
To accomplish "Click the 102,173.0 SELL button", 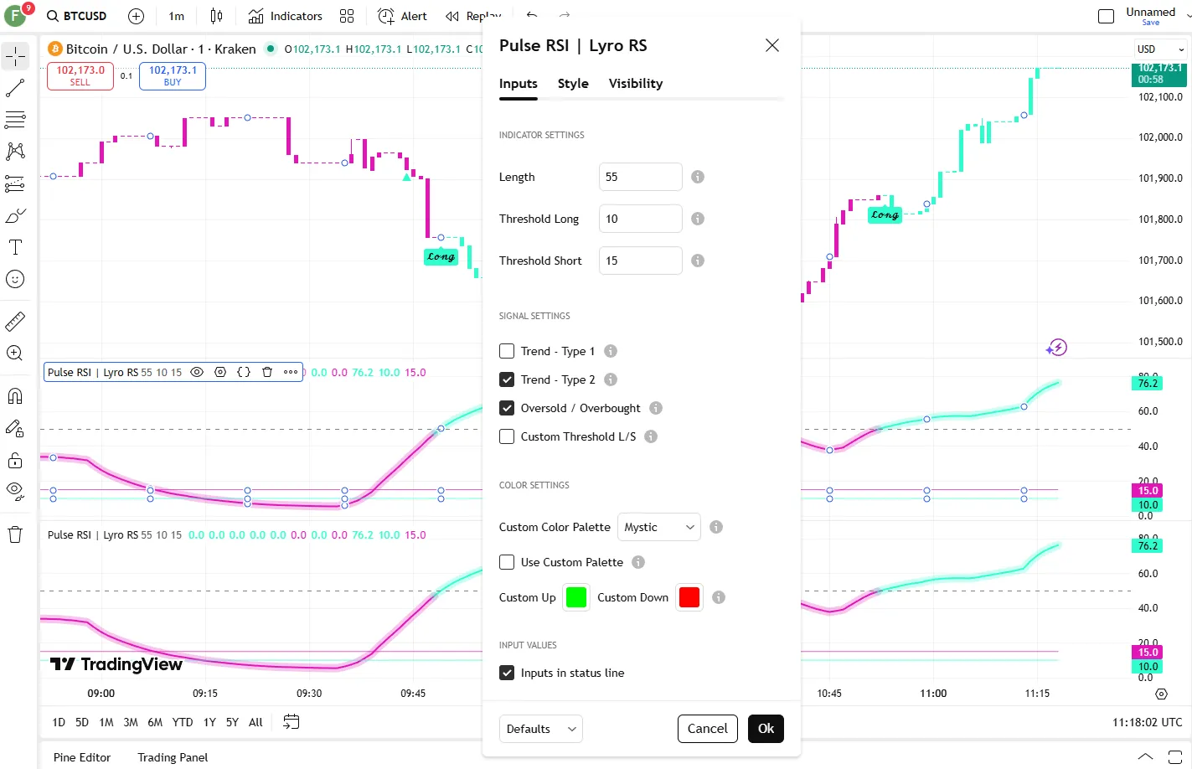I will pos(80,76).
